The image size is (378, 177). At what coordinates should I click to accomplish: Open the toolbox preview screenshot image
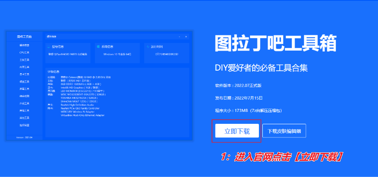(x=99, y=86)
